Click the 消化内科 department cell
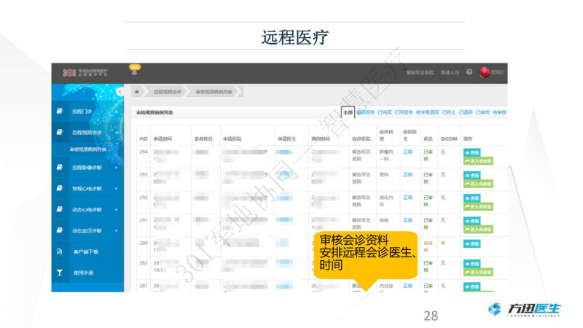 click(386, 201)
